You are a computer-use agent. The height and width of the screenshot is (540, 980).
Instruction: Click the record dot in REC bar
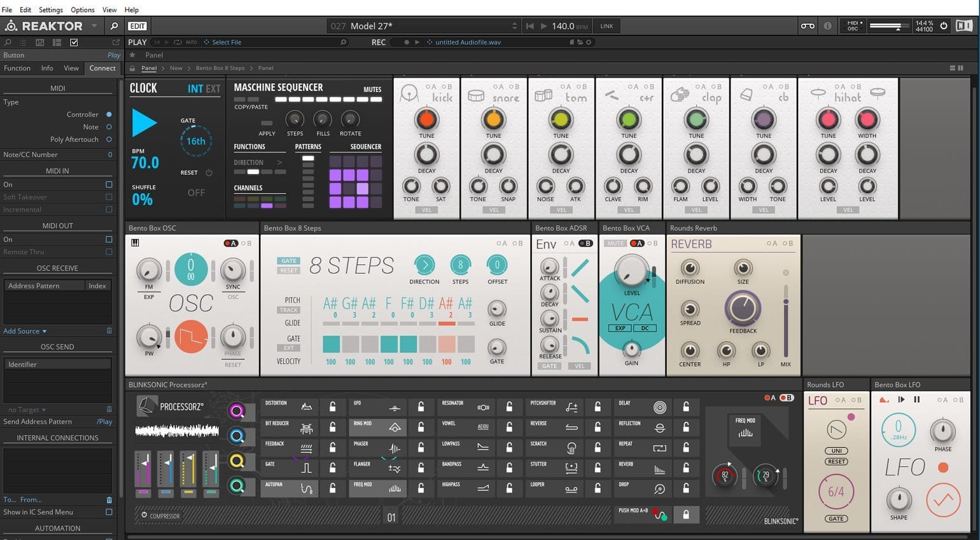coord(407,42)
